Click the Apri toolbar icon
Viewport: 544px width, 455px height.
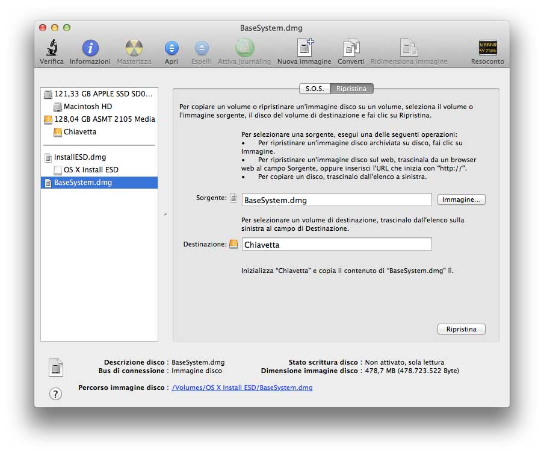[x=172, y=48]
